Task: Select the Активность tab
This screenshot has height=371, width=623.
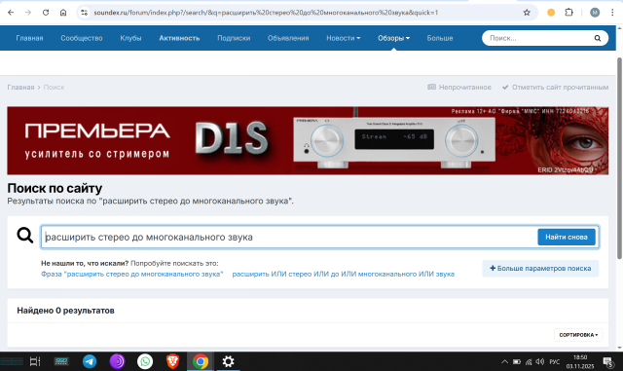Action: tap(179, 38)
